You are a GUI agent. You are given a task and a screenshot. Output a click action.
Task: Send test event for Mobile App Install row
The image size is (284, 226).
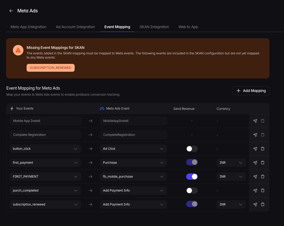coord(255,121)
